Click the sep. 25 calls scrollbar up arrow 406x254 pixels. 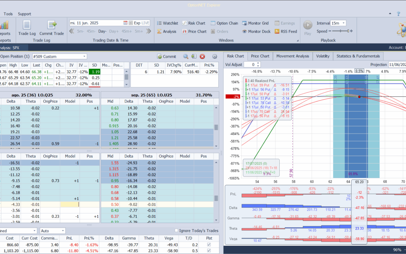(216, 107)
